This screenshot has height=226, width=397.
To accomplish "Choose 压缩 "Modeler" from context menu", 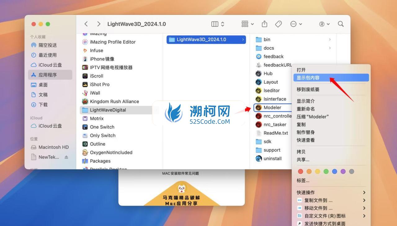I will (331, 117).
